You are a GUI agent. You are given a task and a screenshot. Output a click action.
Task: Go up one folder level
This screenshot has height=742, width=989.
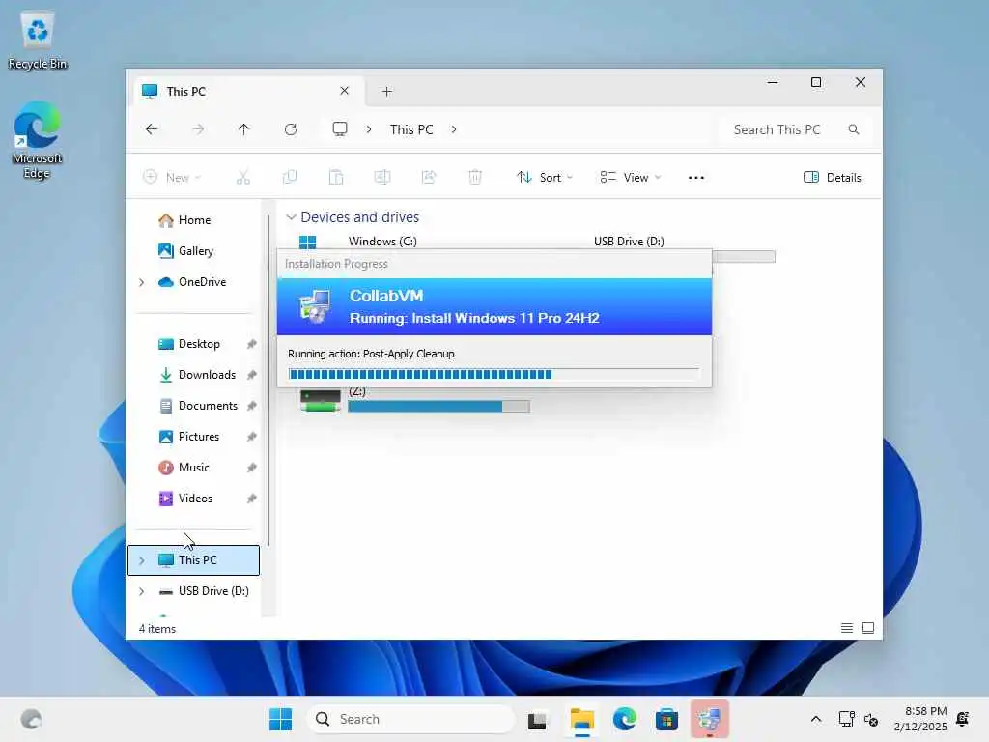tap(244, 129)
